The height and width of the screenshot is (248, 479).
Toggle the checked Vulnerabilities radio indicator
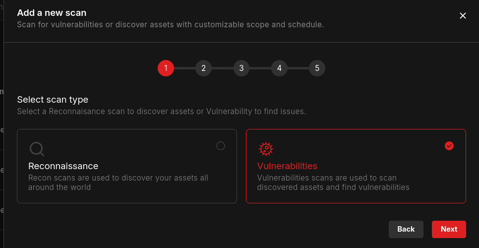tap(449, 146)
